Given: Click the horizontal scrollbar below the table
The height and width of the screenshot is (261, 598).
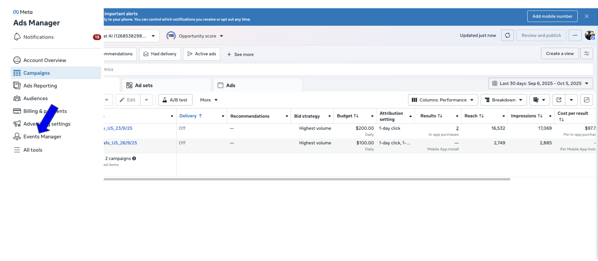Looking at the screenshot, I should (x=307, y=179).
